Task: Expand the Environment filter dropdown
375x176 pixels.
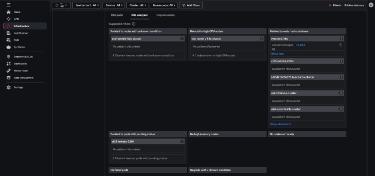Action: pyautogui.click(x=87, y=5)
